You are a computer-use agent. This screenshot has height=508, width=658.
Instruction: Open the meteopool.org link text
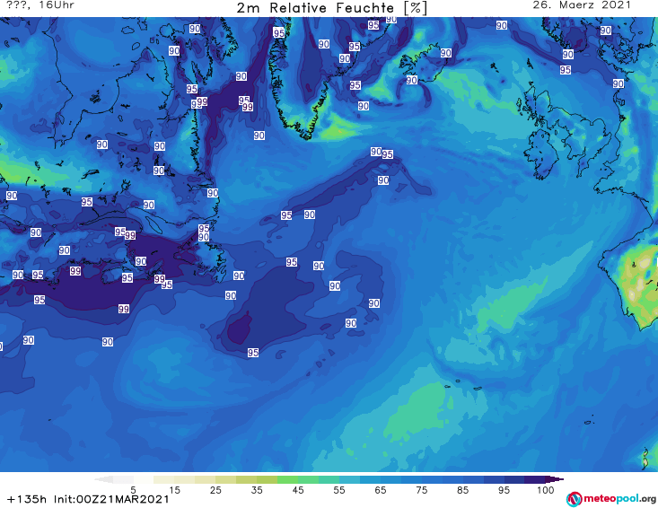point(619,499)
